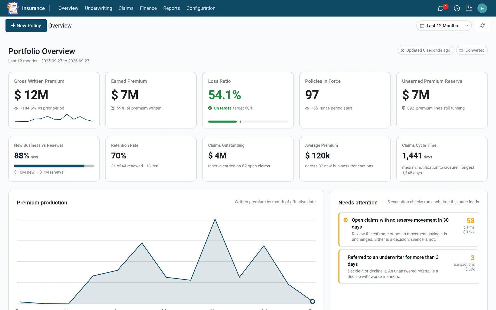The image size is (496, 310).
Task: Click the Insurance brand name
Action: tap(33, 8)
